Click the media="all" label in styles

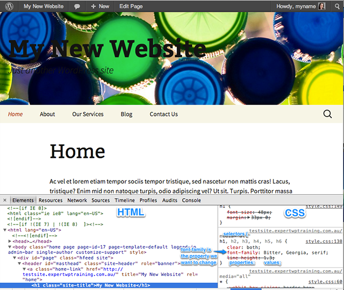click(x=235, y=276)
